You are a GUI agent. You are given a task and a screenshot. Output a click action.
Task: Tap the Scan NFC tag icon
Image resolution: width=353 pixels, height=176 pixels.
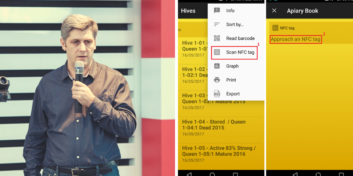pos(217,52)
